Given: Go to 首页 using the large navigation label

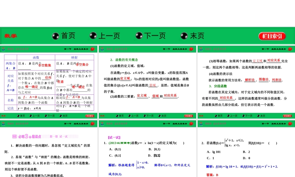Looking at the screenshot, I should [68, 36].
